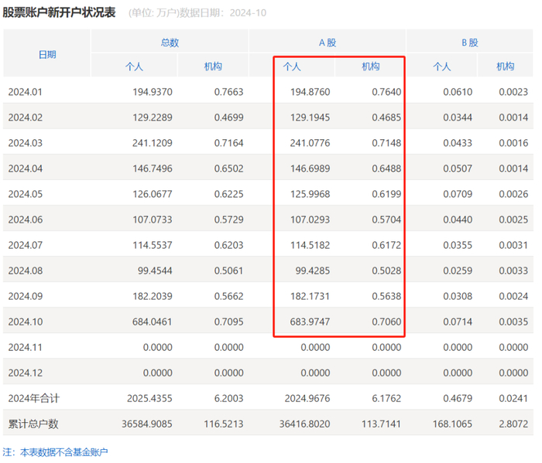Click the 2024年合计 row label
Viewport: 542px width, 463px height.
click(34, 399)
